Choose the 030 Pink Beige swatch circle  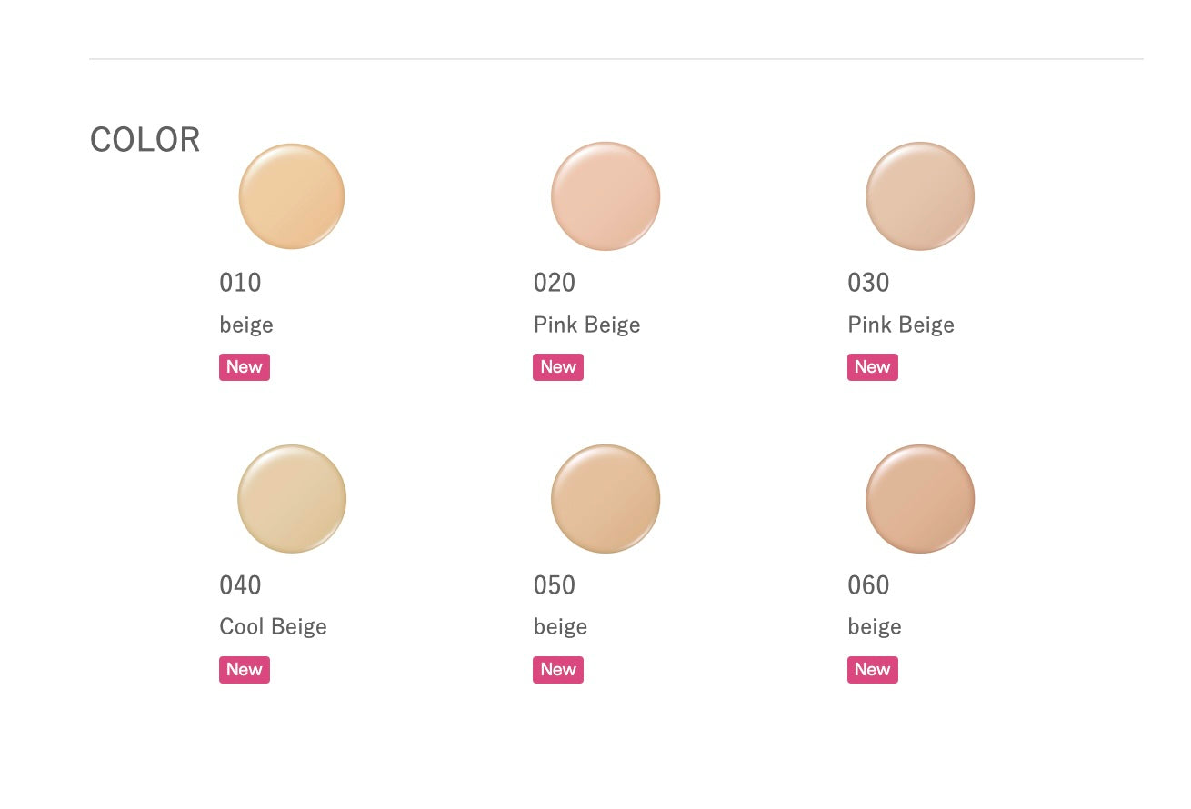pos(920,196)
